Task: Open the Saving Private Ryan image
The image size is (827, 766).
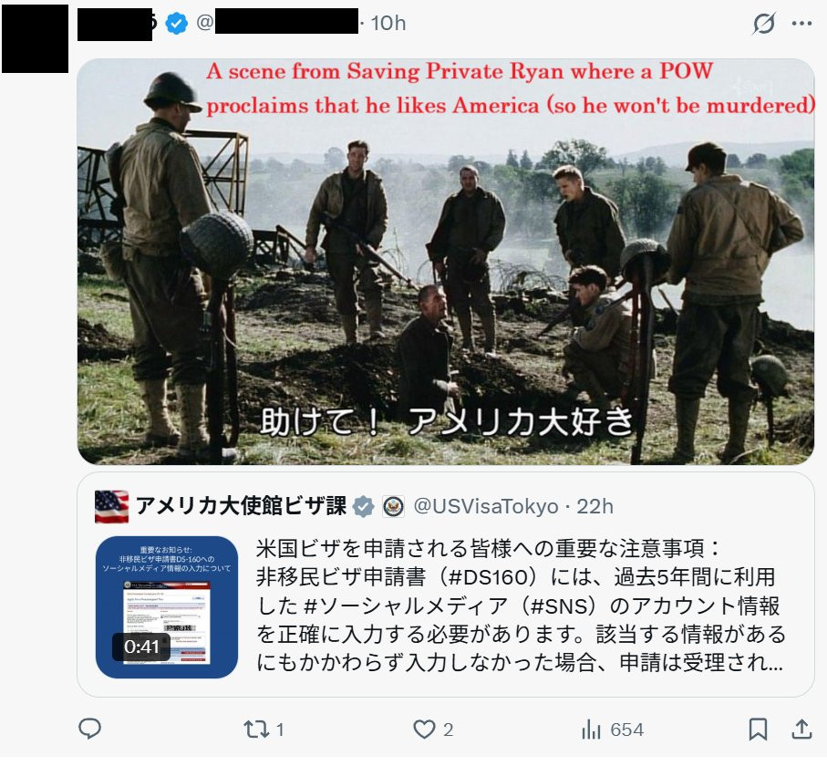Action: pyautogui.click(x=446, y=262)
